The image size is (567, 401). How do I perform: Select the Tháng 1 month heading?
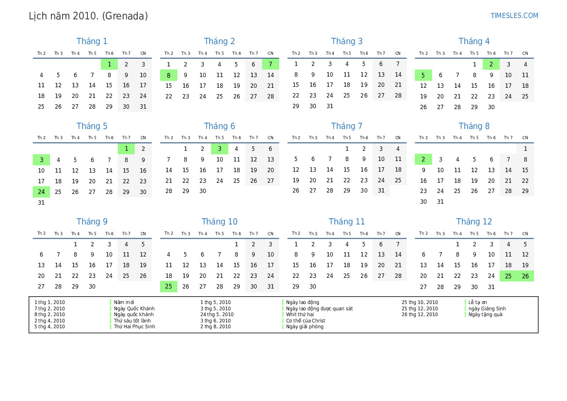tap(92, 41)
